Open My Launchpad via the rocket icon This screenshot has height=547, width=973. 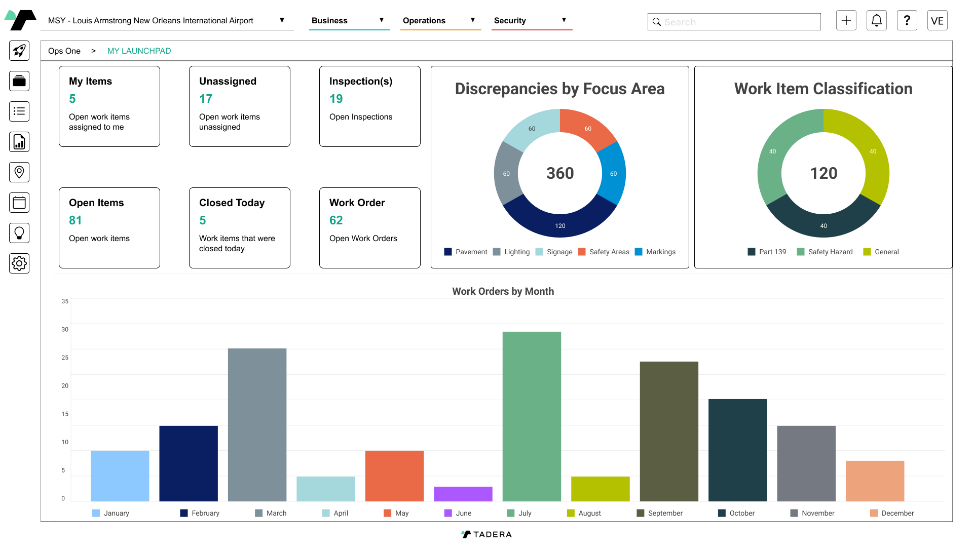[x=19, y=51]
